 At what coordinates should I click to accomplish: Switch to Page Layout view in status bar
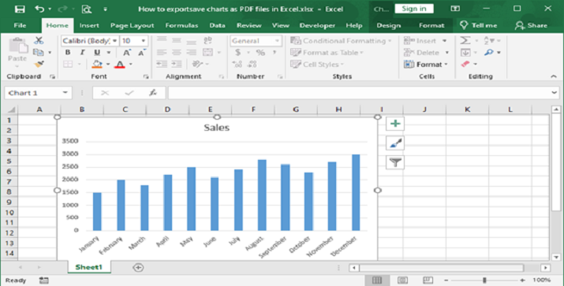pos(402,280)
